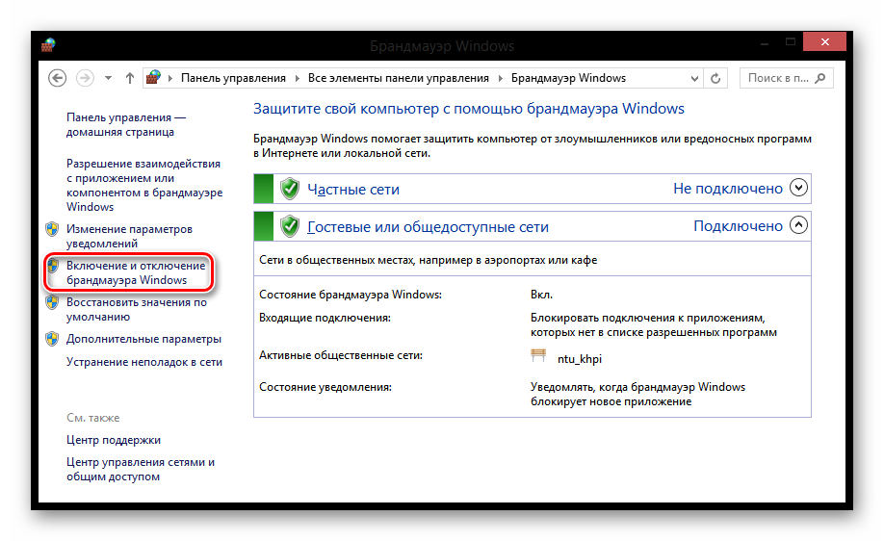The height and width of the screenshot is (541, 884).
Task: Expand the arrow after Все элементы панели управления
Action: tap(500, 78)
